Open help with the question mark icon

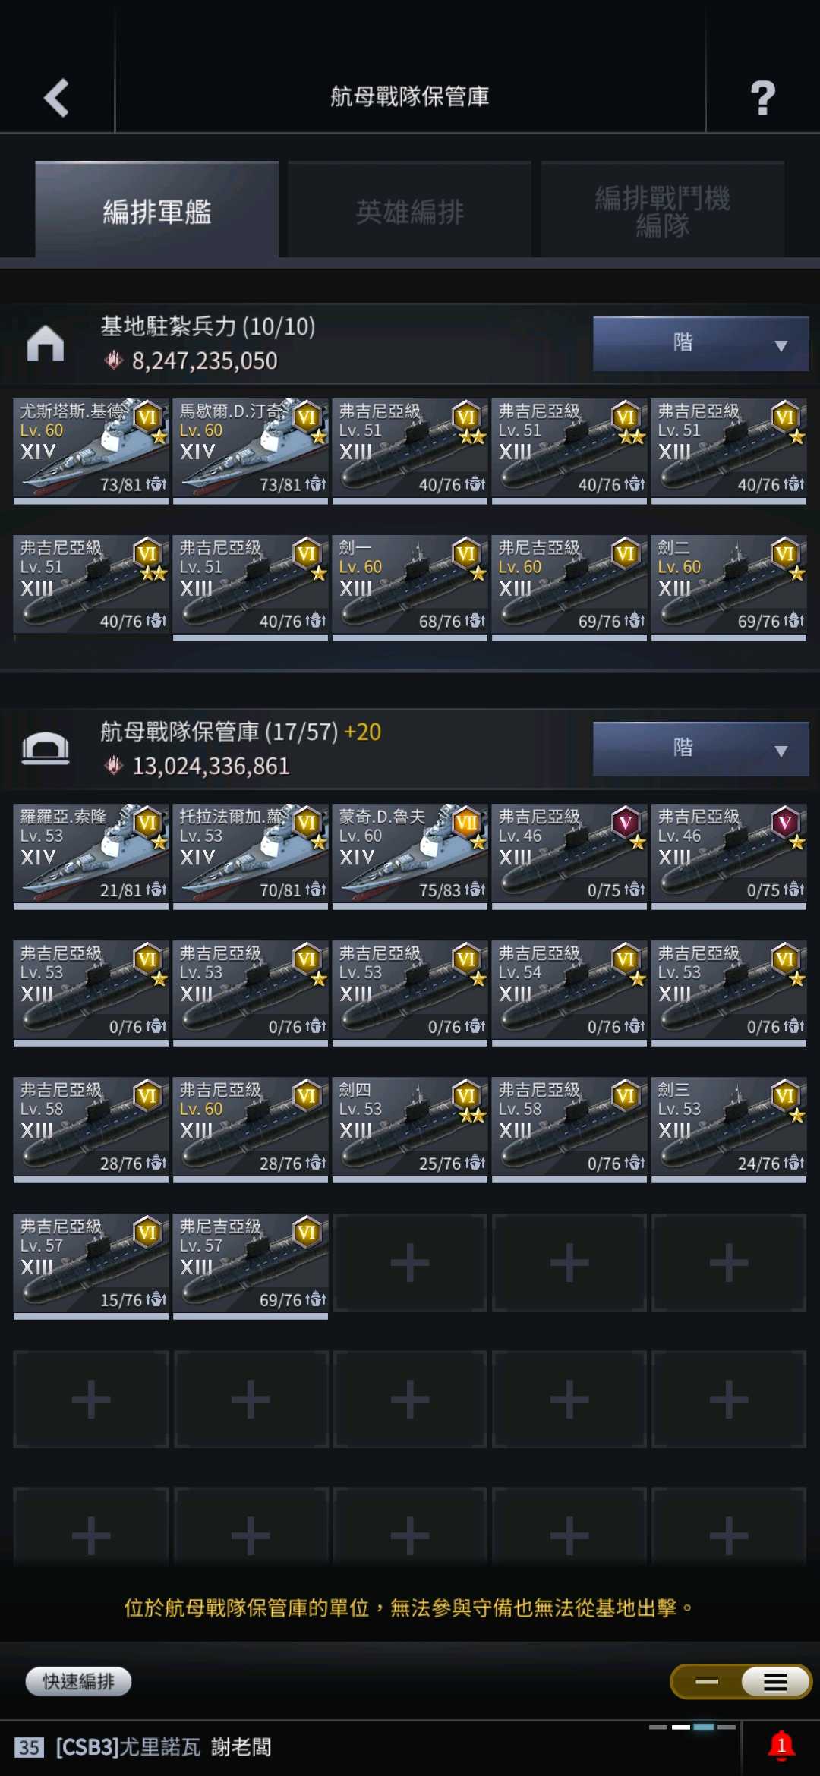coord(763,98)
